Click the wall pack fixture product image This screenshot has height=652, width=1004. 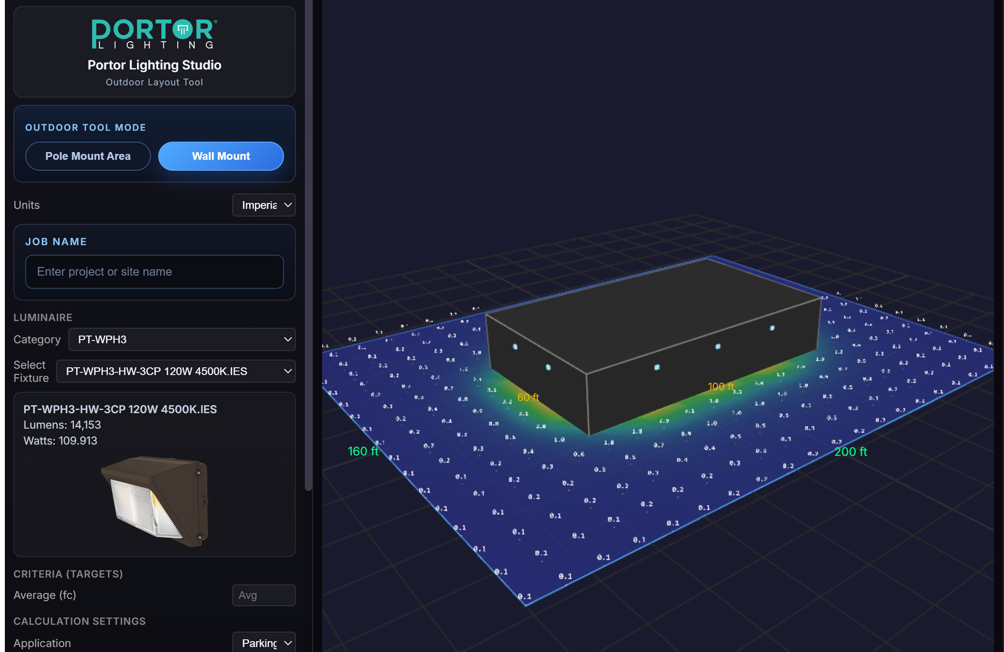pyautogui.click(x=154, y=501)
